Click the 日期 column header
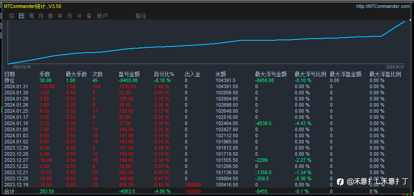Image resolution: width=414 pixels, height=196 pixels. coord(10,75)
